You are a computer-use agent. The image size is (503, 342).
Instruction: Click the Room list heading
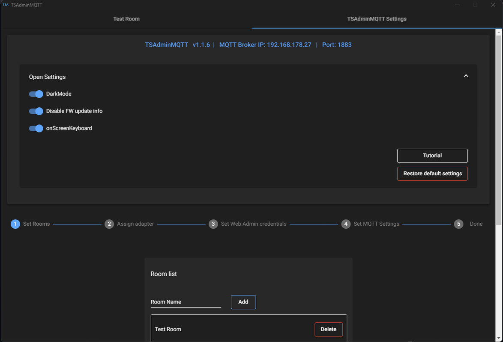pos(164,274)
